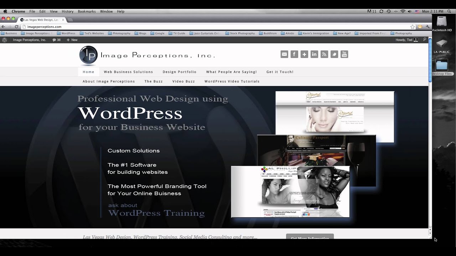Image resolution: width=456 pixels, height=256 pixels.
Task: Open The Buzz page
Action: pyautogui.click(x=154, y=81)
